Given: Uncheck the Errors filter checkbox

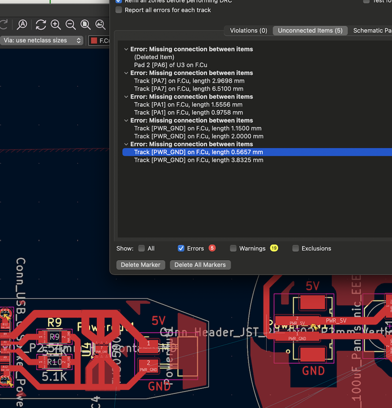Looking at the screenshot, I should tap(181, 248).
